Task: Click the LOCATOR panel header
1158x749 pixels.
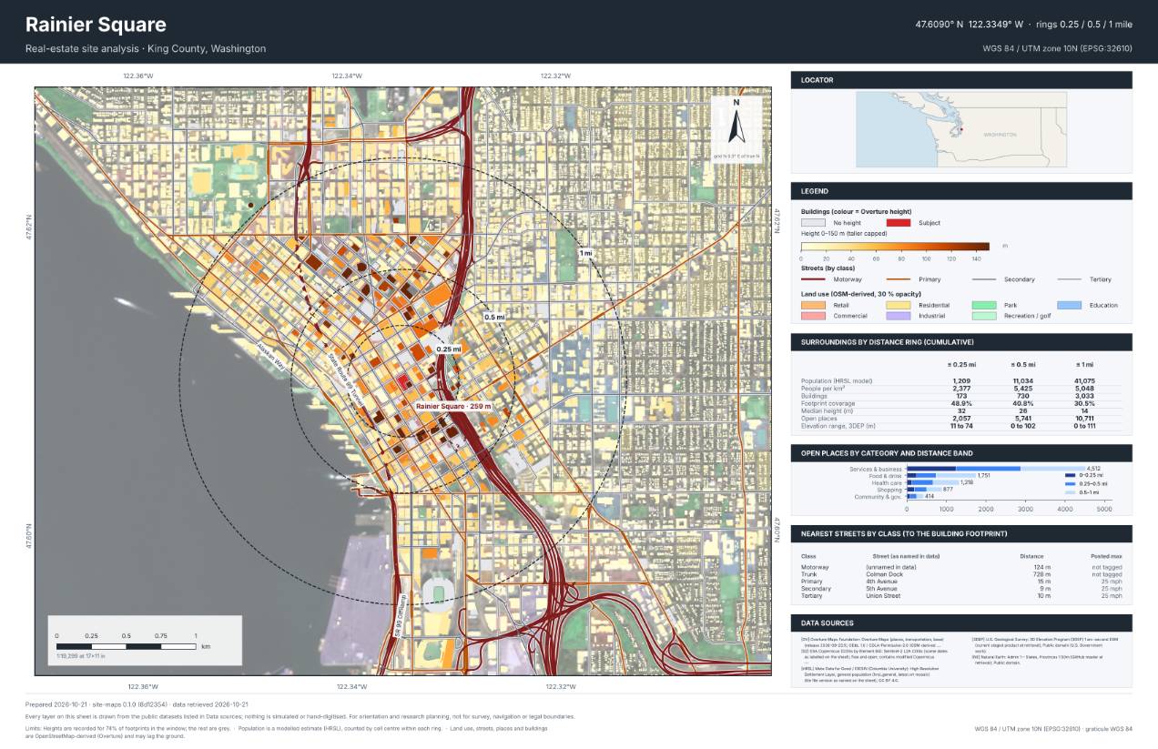Action: tap(961, 80)
